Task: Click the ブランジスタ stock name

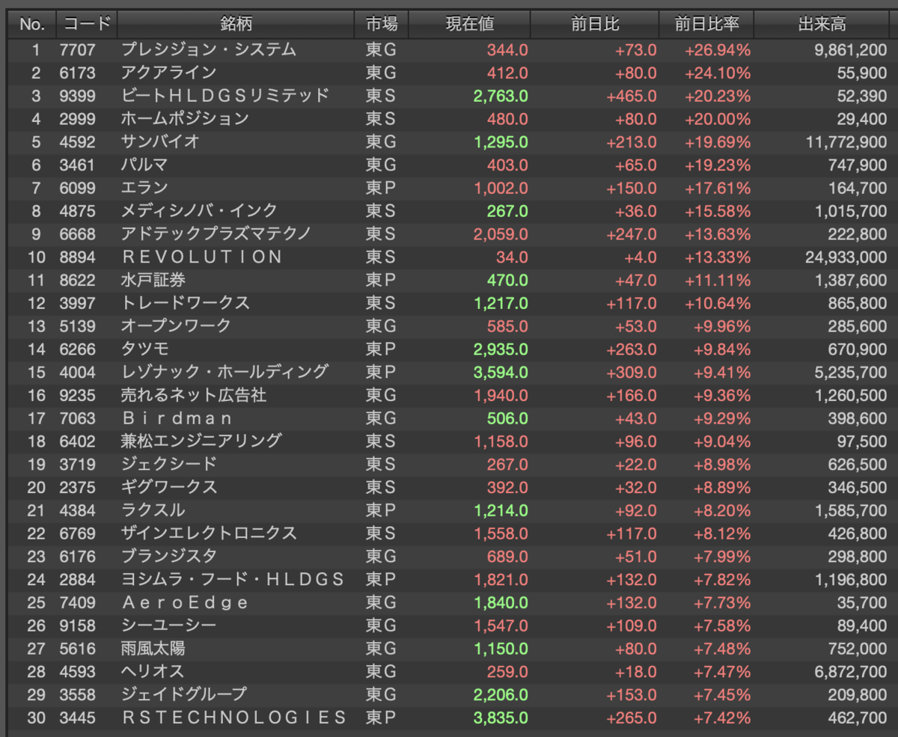Action: click(x=169, y=557)
